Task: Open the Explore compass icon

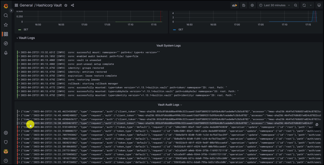Action: tap(6, 43)
